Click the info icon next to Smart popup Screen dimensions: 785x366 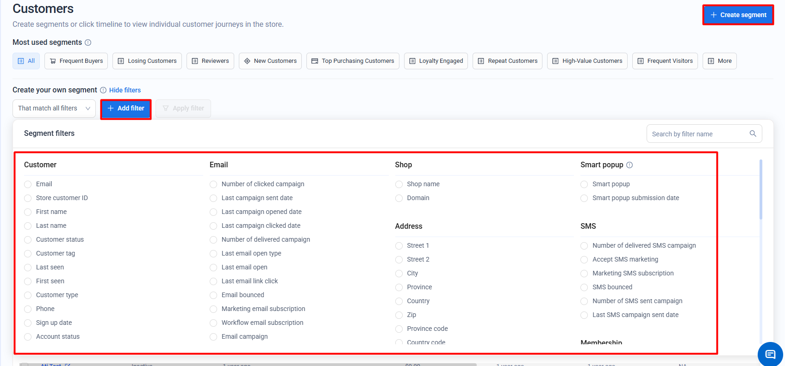click(x=629, y=165)
